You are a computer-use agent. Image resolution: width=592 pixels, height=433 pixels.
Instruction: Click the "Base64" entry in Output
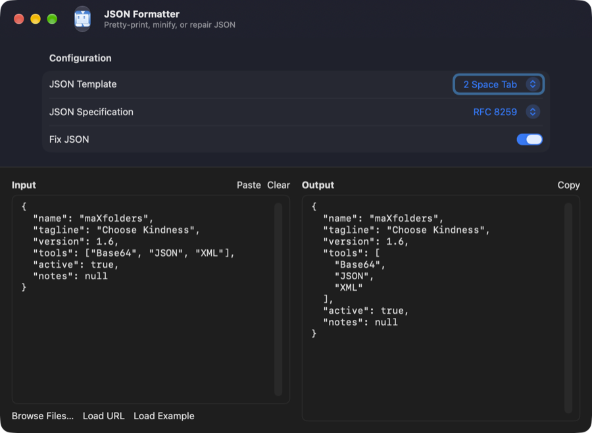360,265
